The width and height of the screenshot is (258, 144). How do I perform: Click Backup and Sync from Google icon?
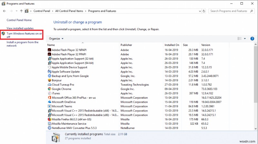coord(49,76)
